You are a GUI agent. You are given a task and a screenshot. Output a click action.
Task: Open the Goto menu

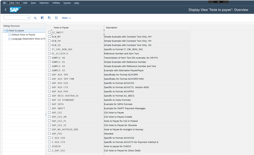tap(33, 3)
